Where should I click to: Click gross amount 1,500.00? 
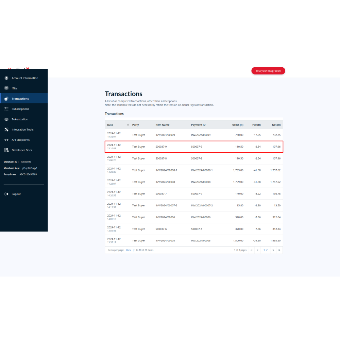(x=238, y=241)
